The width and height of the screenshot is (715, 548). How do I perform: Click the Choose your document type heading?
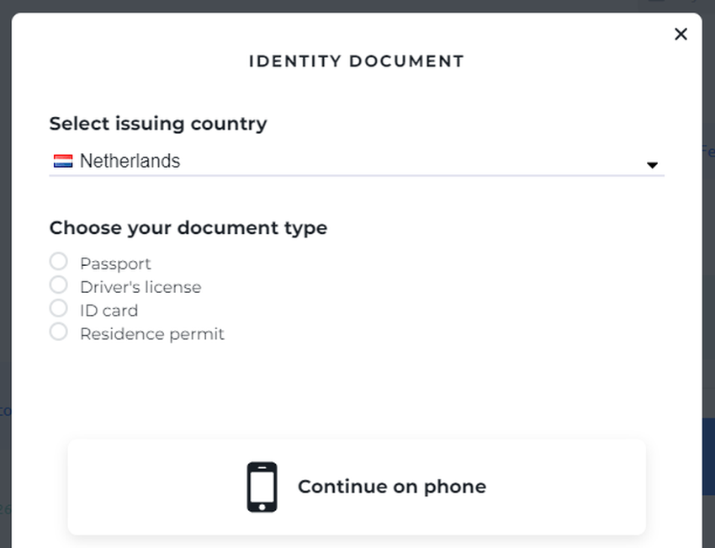pos(188,228)
